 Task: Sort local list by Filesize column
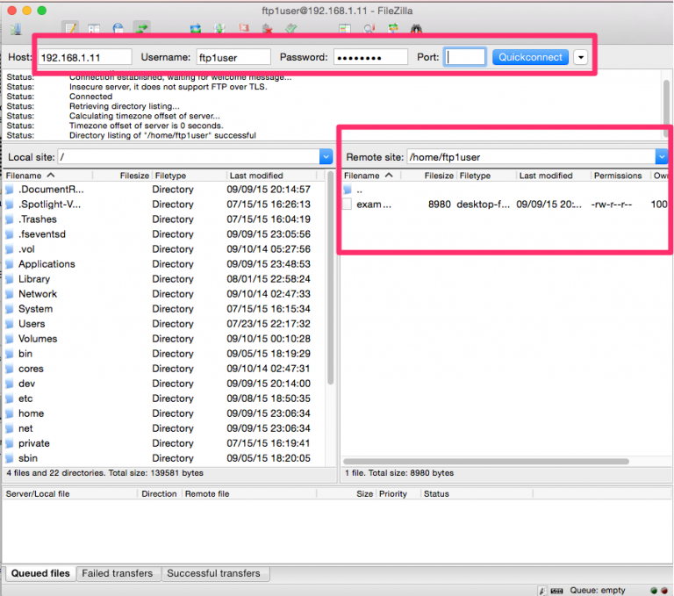(x=122, y=176)
